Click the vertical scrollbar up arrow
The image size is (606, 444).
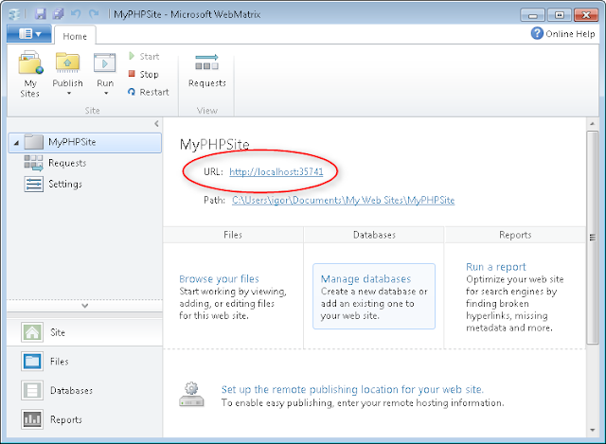[x=592, y=124]
